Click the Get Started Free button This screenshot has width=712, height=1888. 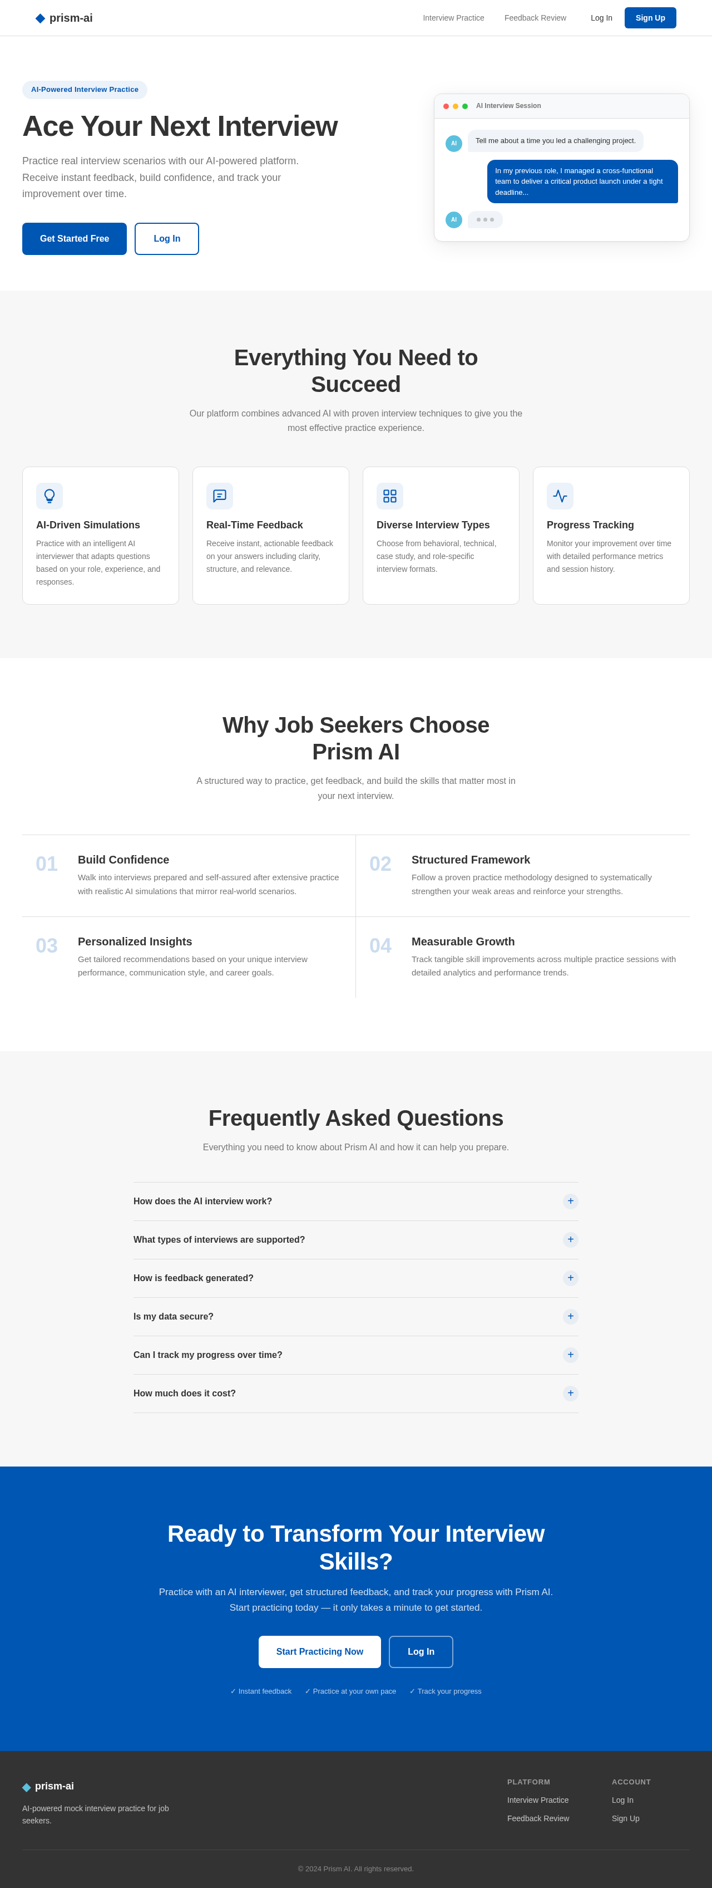click(75, 239)
